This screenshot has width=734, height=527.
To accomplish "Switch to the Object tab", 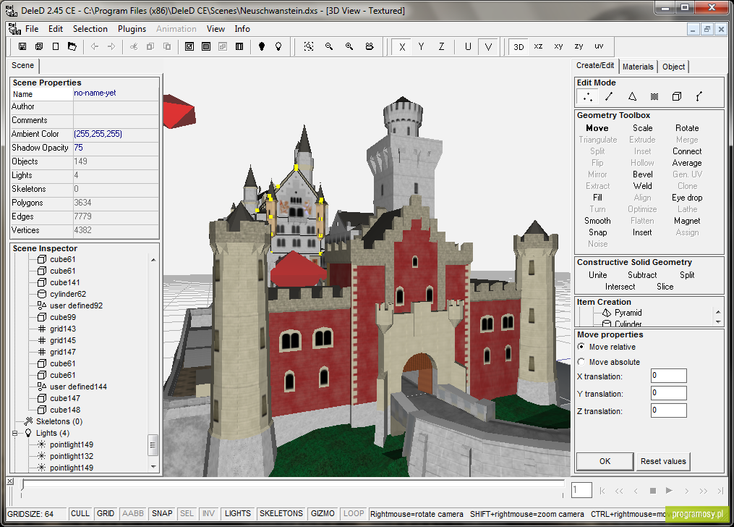I will pyautogui.click(x=673, y=67).
